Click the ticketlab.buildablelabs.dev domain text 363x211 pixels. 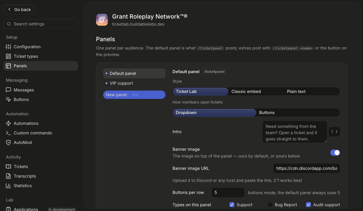138,24
